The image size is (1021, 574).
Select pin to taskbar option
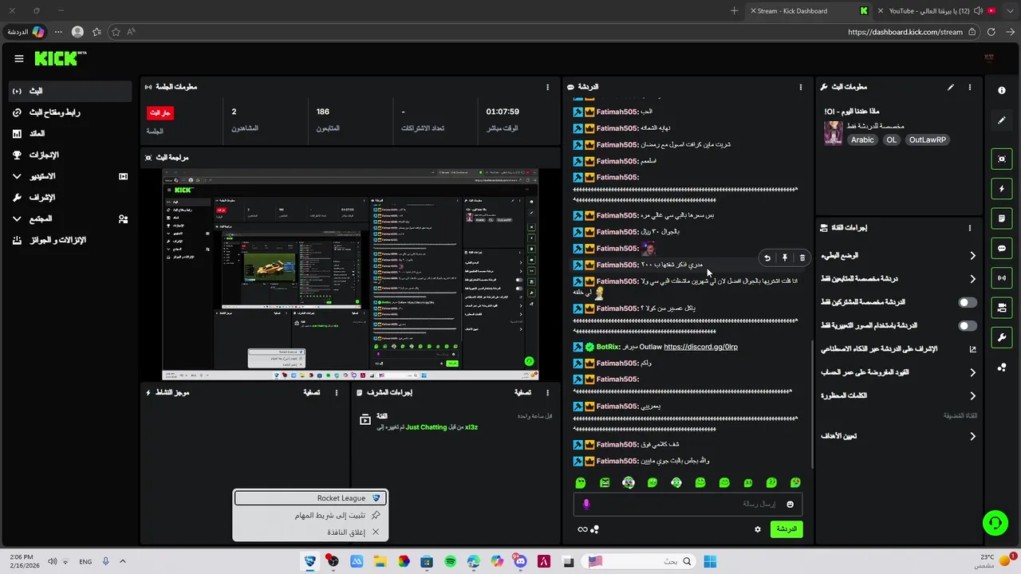pyautogui.click(x=310, y=515)
